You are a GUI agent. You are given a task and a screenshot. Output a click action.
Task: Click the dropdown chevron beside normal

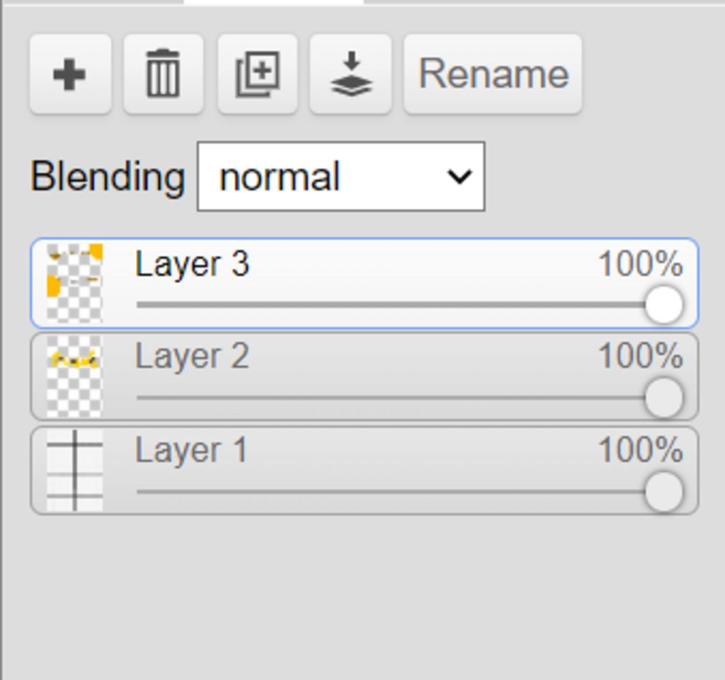(459, 176)
